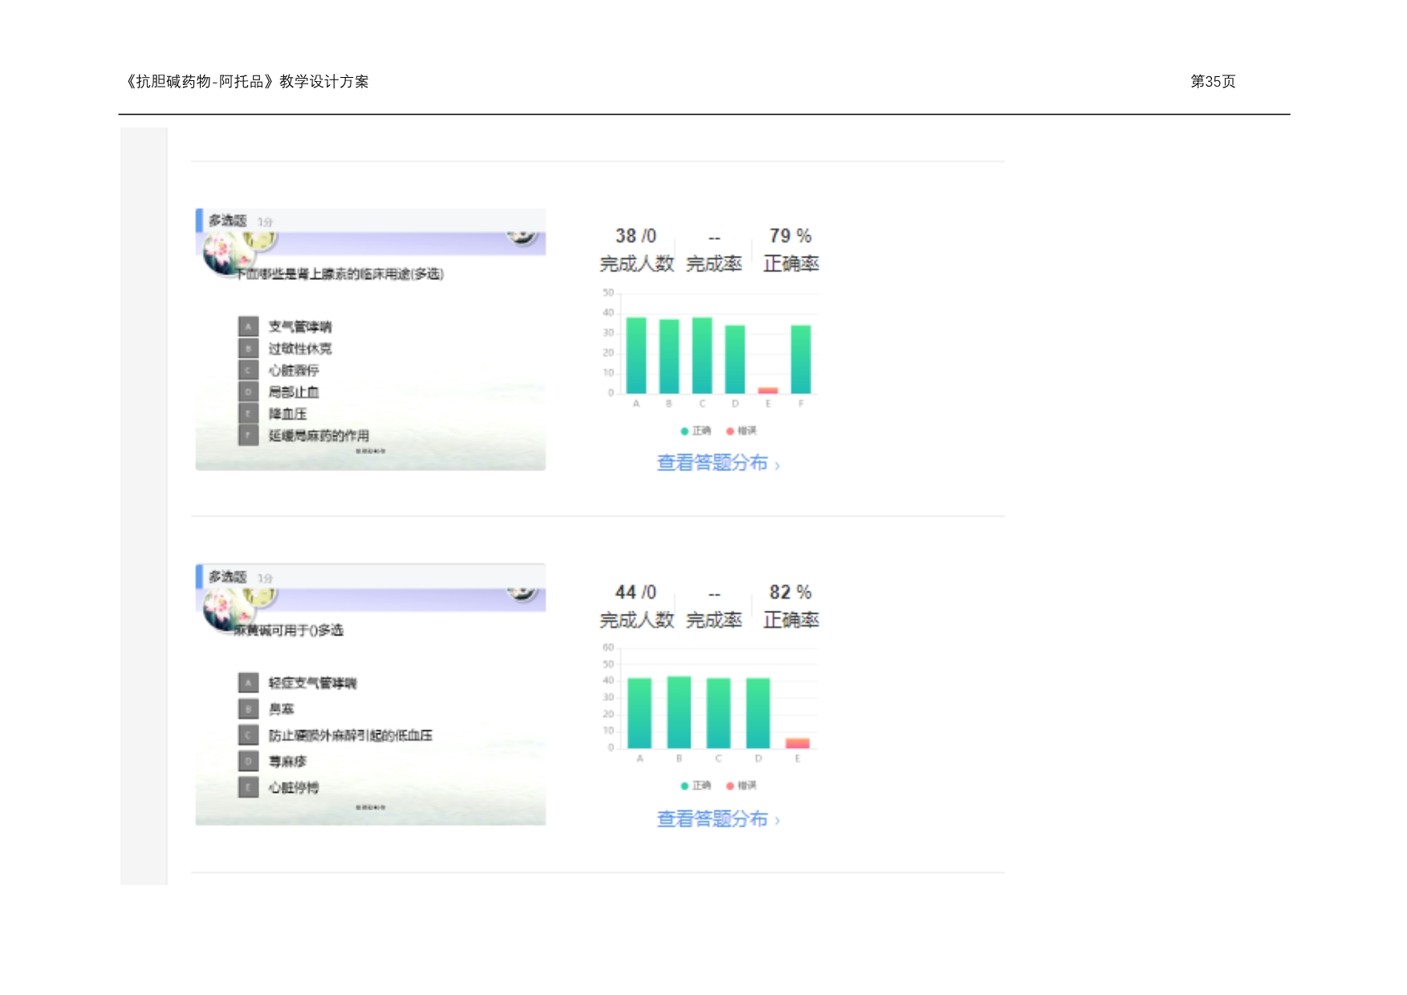Click option B icon beside 鼻塞

(248, 709)
